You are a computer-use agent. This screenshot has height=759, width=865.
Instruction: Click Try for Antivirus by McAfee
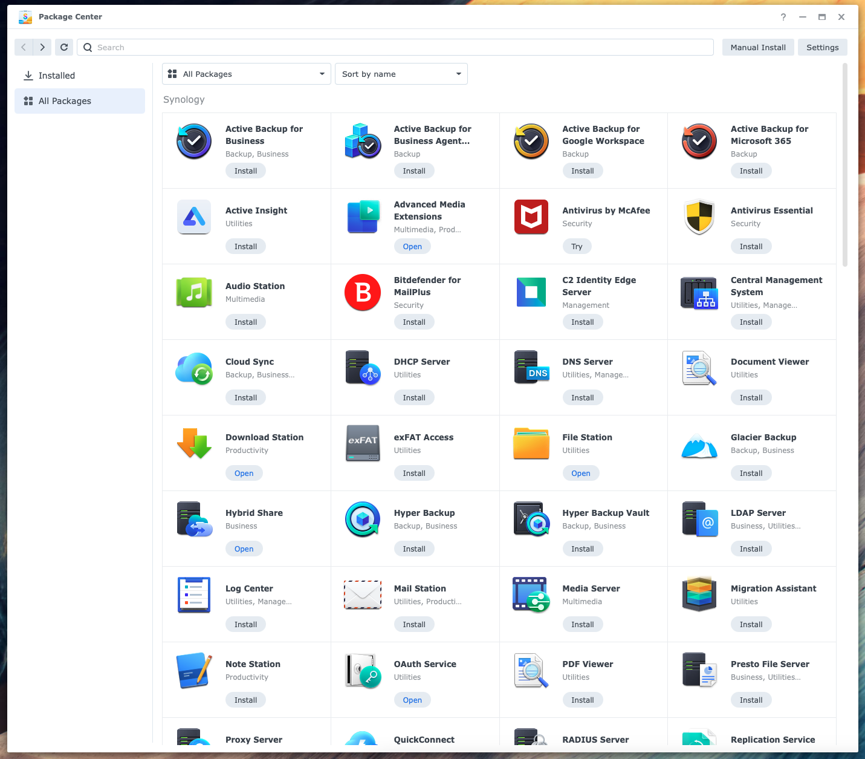point(577,246)
